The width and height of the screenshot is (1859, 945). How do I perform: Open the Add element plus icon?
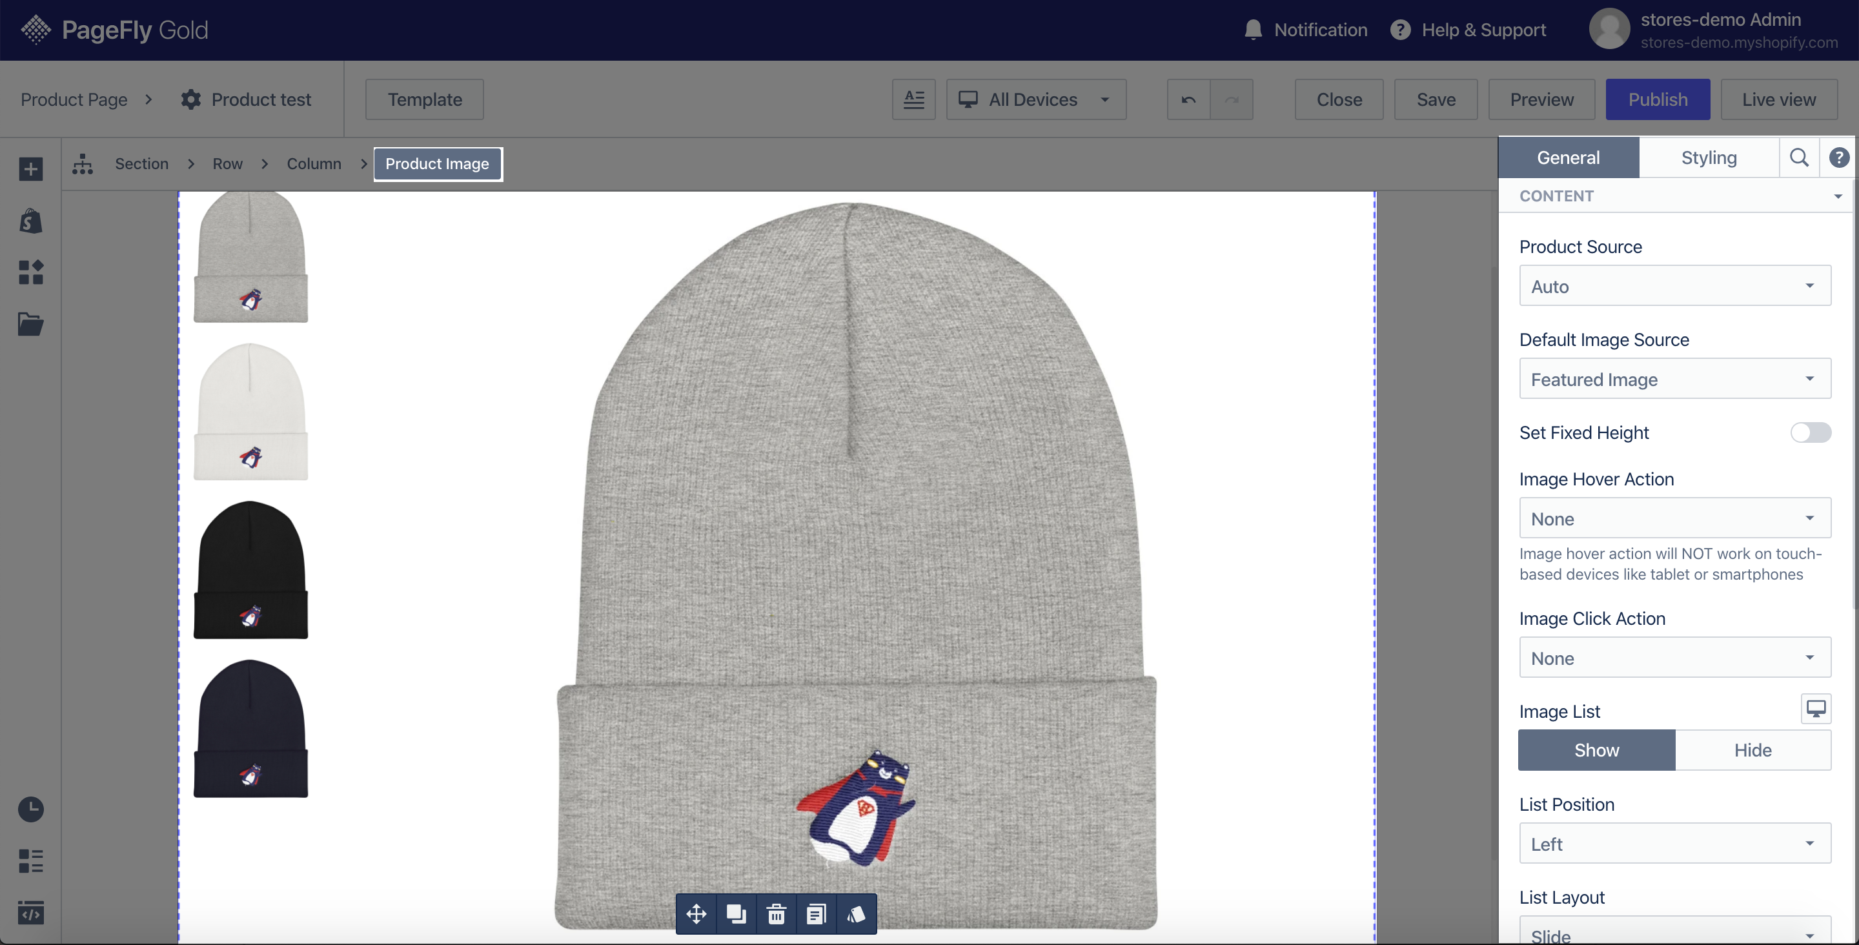30,169
